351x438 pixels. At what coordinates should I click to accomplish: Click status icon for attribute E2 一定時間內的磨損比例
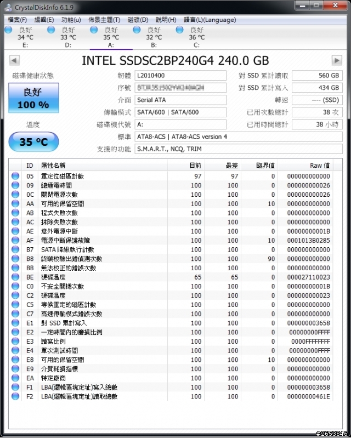[15, 332]
